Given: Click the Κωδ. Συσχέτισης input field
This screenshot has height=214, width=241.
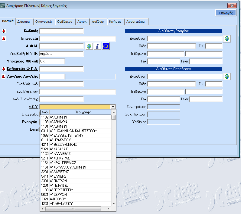Looking at the screenshot, I should tap(61, 99).
